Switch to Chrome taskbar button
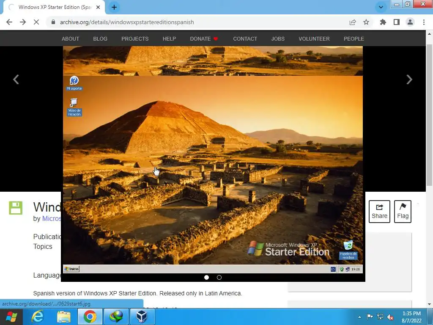Viewport: 433px width, 325px height. (x=90, y=317)
